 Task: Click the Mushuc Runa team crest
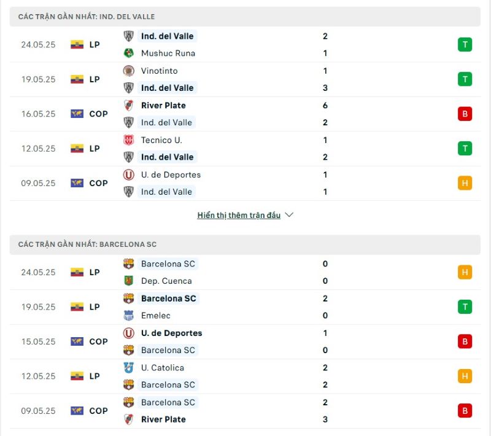[x=128, y=53]
